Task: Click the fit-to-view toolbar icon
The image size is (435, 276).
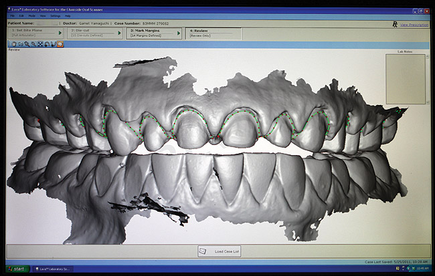Action: coord(41,44)
